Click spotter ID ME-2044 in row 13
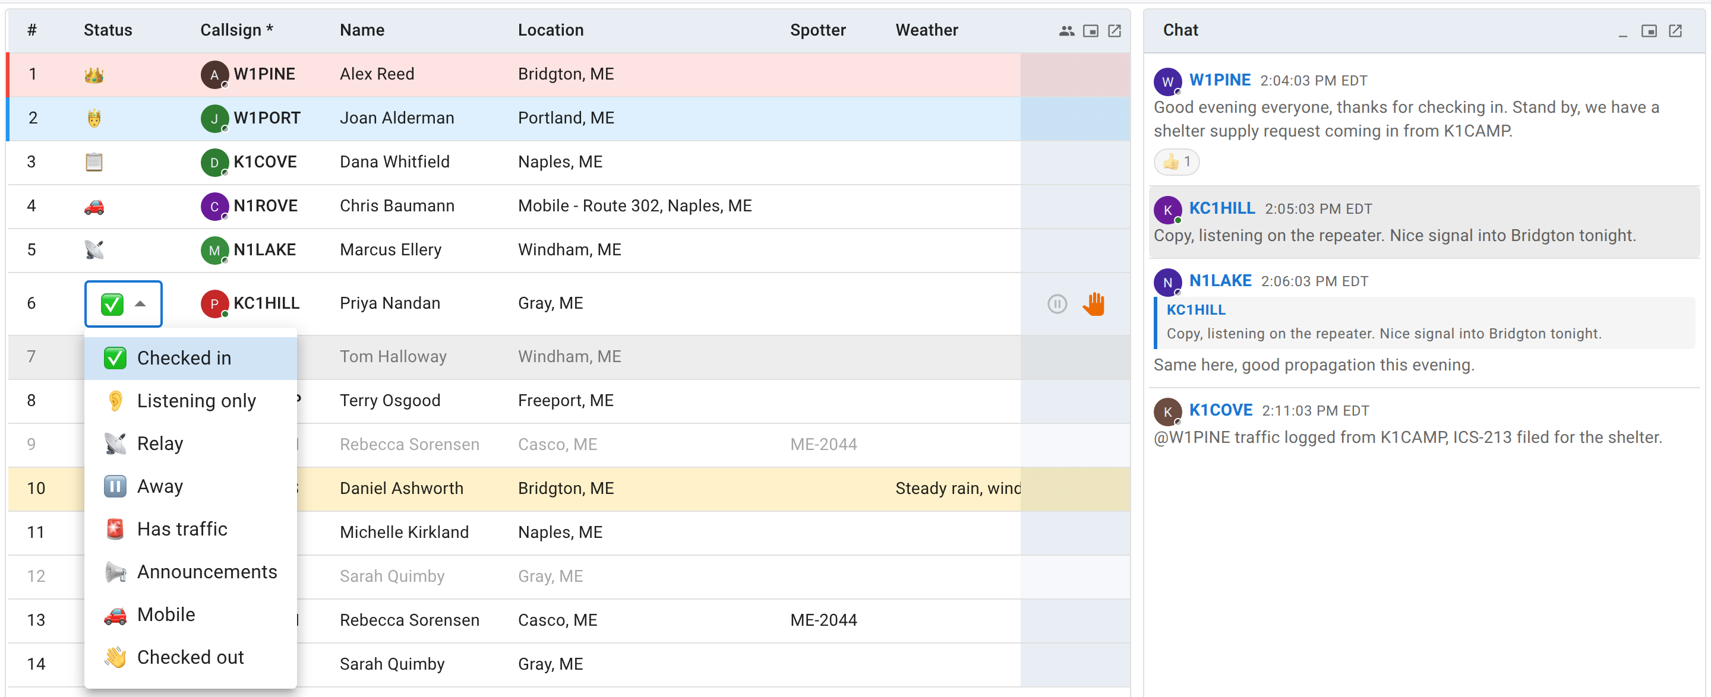The image size is (1711, 697). 823,620
